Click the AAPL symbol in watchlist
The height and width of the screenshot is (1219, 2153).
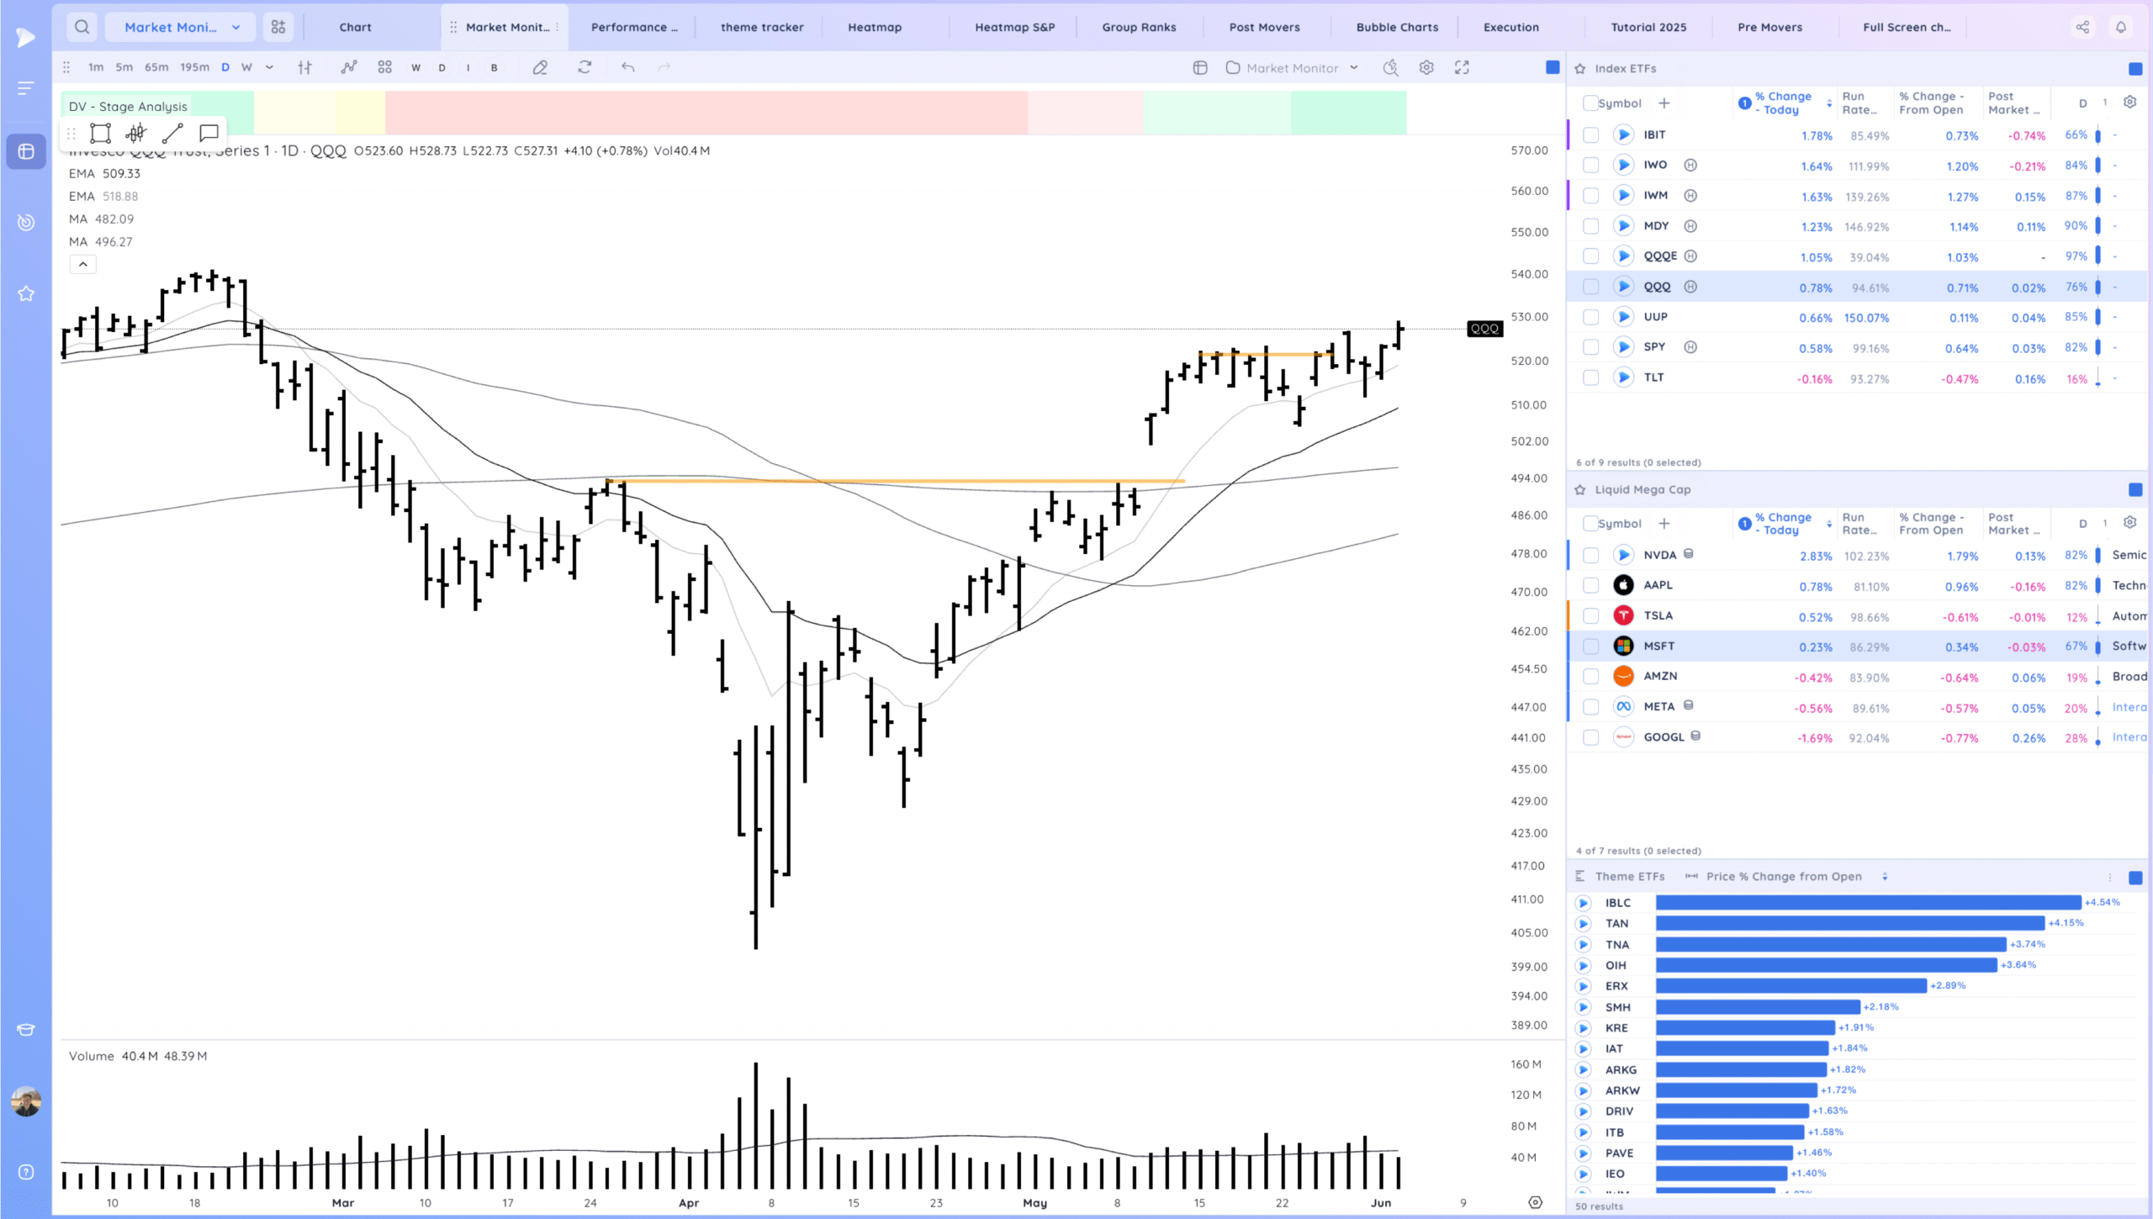[1658, 585]
